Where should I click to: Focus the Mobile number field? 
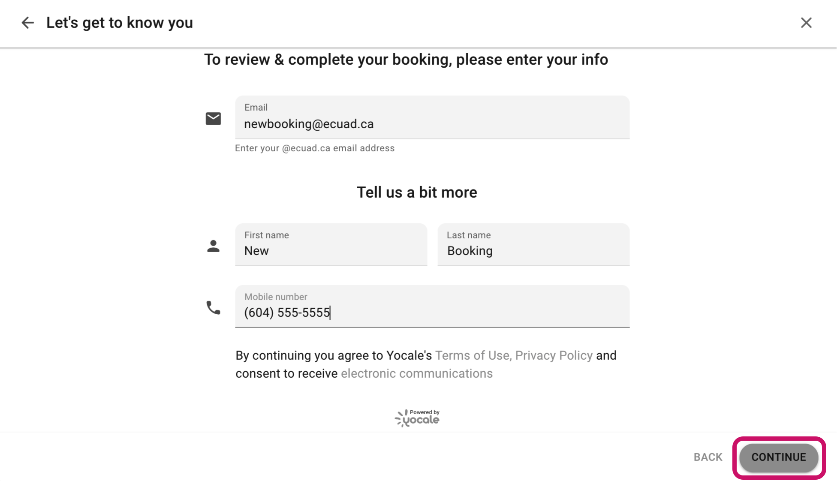pos(432,312)
